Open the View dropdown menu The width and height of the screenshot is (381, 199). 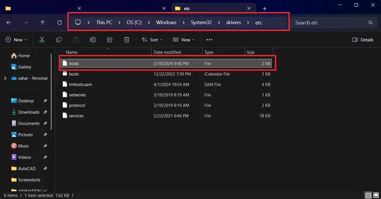click(x=184, y=40)
